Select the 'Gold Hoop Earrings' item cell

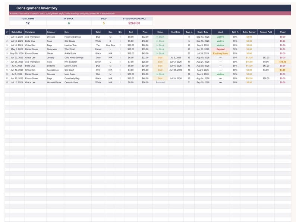pyautogui.click(x=78, y=57)
